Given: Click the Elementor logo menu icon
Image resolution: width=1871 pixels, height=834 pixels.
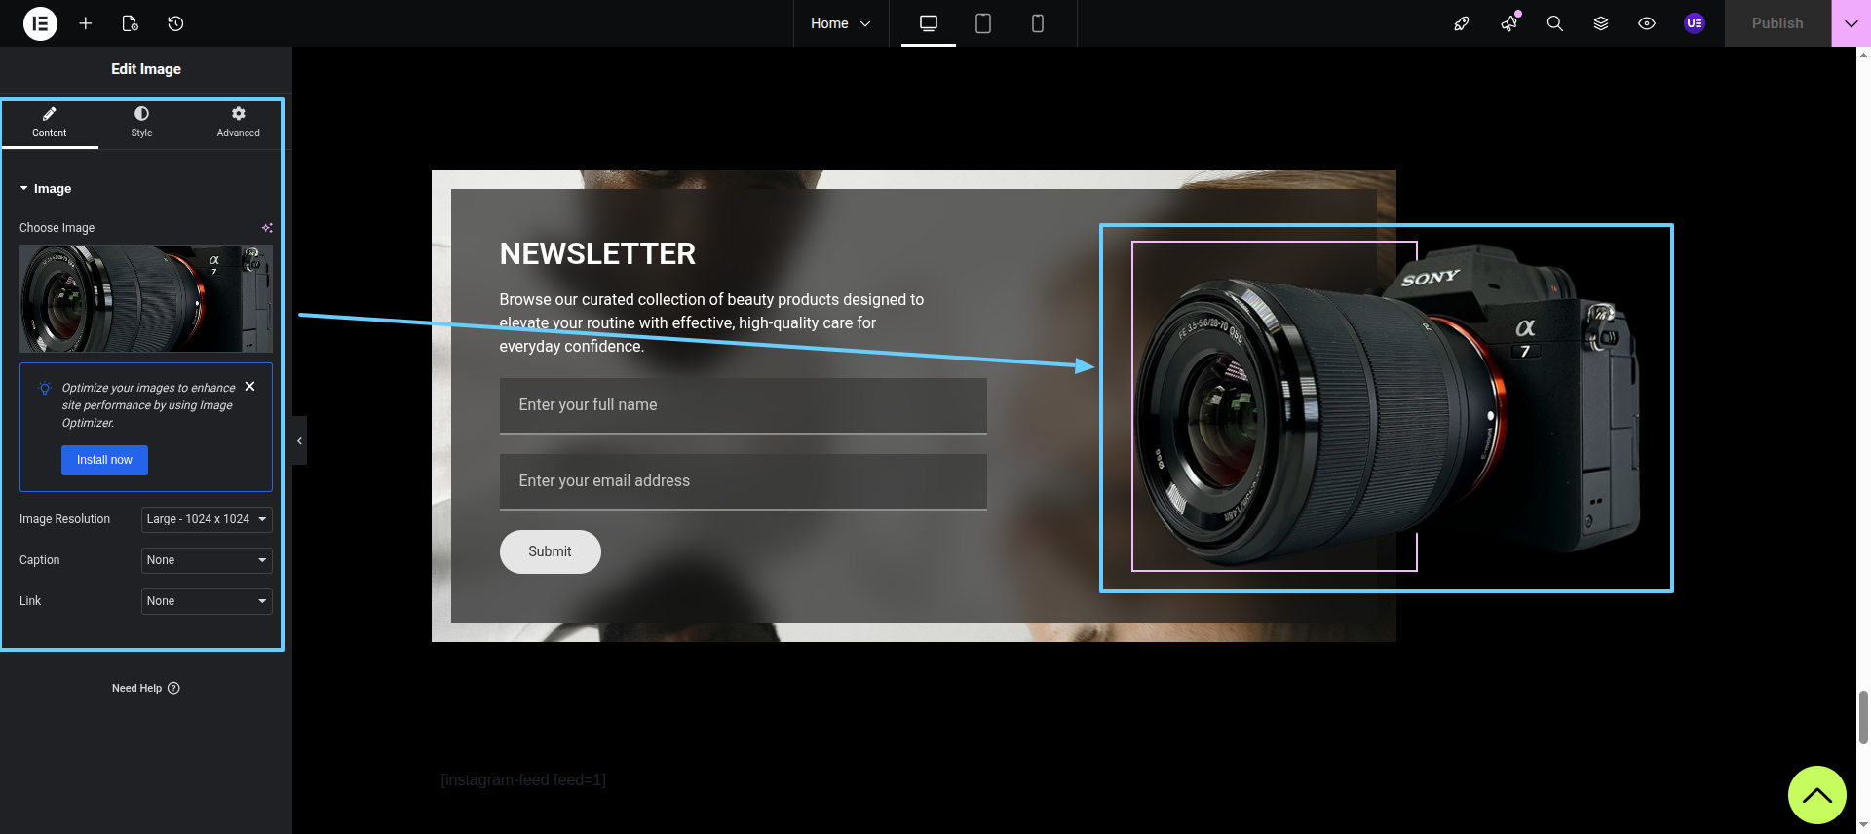Looking at the screenshot, I should (40, 23).
